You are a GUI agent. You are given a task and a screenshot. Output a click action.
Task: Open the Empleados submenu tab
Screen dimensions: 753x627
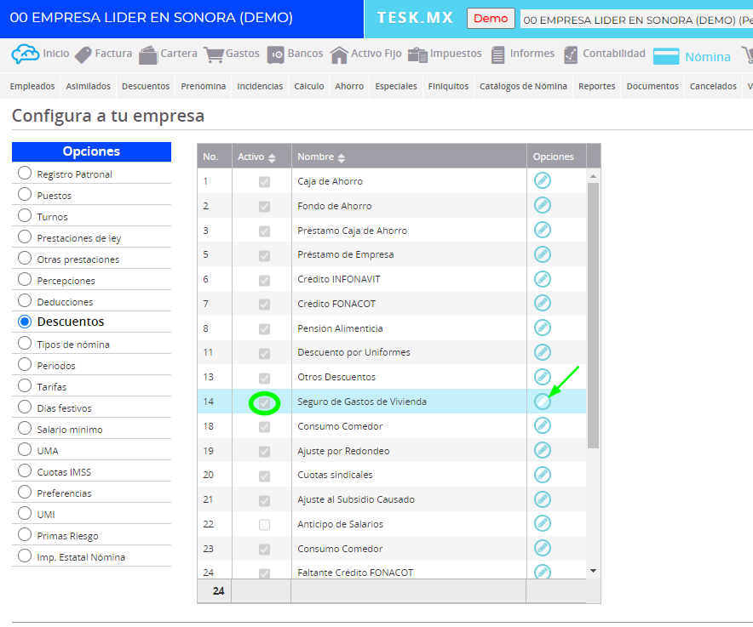point(32,86)
